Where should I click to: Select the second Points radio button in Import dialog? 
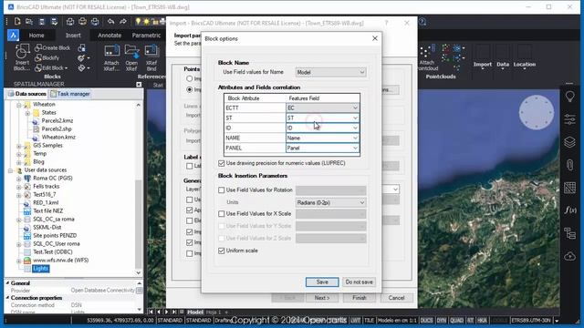click(190, 89)
